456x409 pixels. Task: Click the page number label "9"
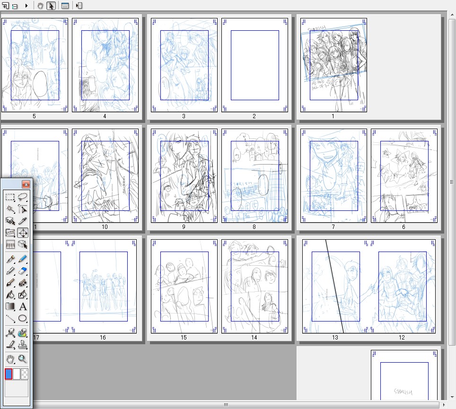(x=184, y=227)
